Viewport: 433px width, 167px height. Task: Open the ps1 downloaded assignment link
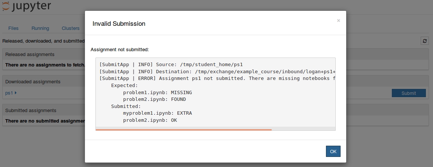point(9,93)
